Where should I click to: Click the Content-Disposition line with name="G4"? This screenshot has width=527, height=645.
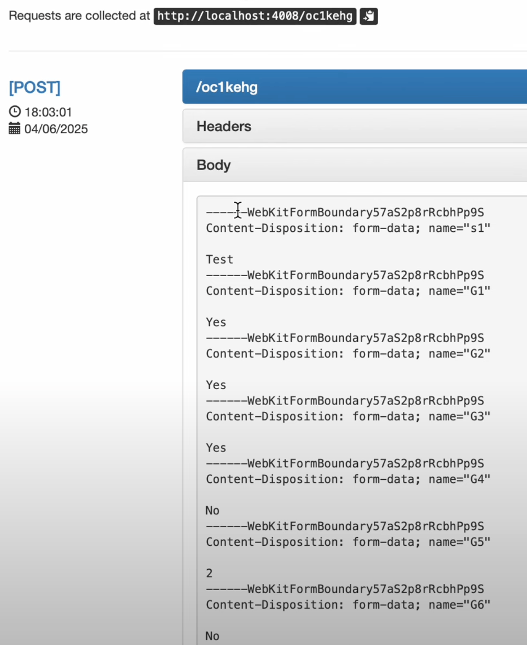[x=348, y=479]
